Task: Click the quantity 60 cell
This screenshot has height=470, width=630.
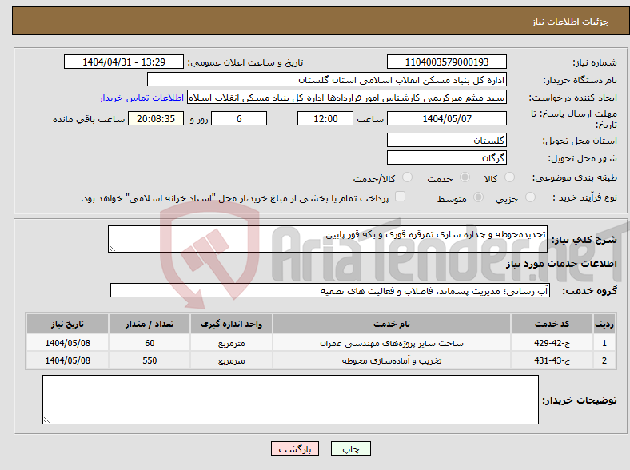Action: point(150,343)
